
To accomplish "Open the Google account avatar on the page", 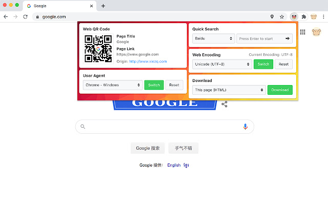I will (x=316, y=32).
